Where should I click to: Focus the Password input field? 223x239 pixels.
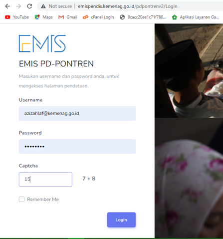click(77, 146)
